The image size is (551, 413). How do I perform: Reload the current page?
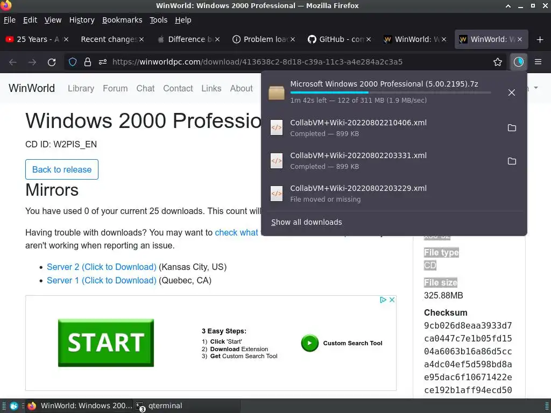tap(52, 62)
